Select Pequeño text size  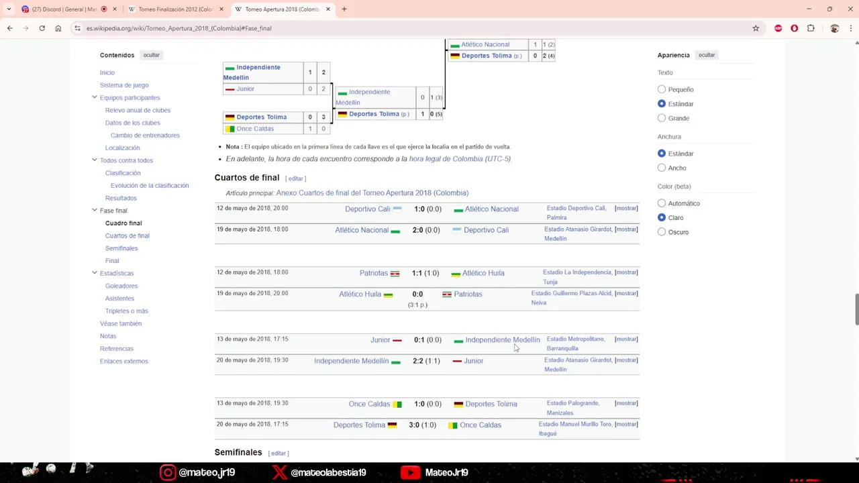[x=662, y=89]
